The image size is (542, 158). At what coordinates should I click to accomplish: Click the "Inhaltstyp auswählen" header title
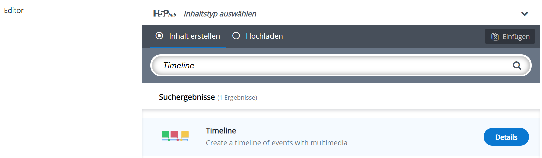point(220,14)
